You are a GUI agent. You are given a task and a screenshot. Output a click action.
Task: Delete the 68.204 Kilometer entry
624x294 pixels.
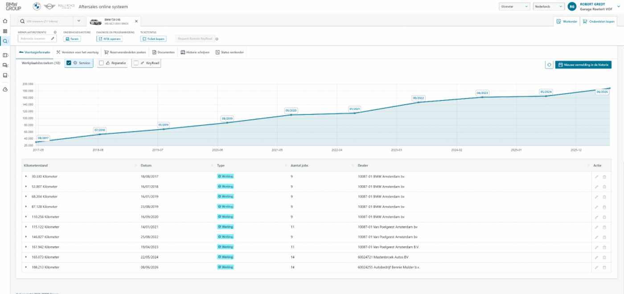coord(604,196)
